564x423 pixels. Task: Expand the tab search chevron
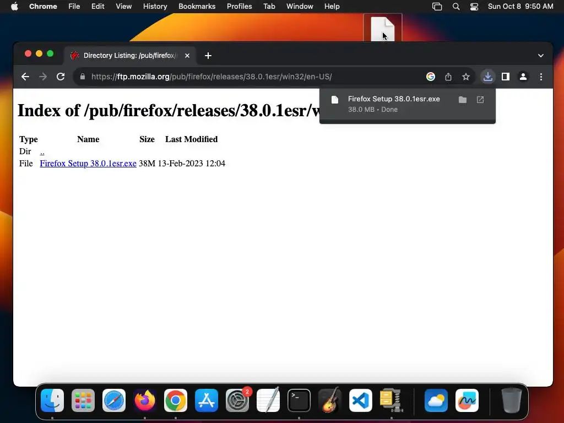(x=541, y=56)
